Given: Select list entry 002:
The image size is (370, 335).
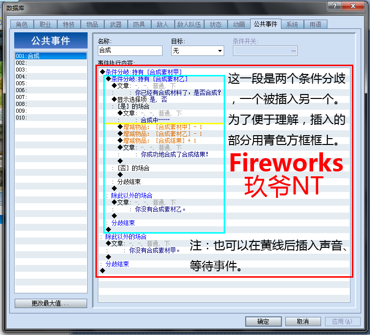Looking at the screenshot, I should click(51, 63).
